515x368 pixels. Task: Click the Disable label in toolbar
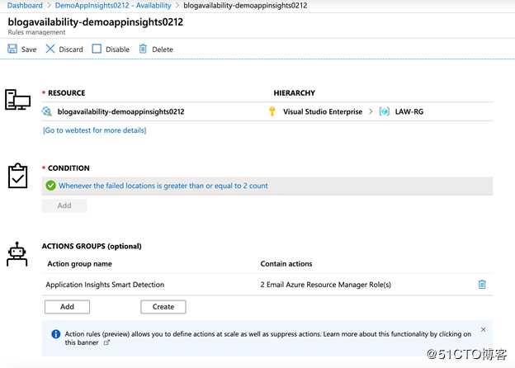click(117, 50)
